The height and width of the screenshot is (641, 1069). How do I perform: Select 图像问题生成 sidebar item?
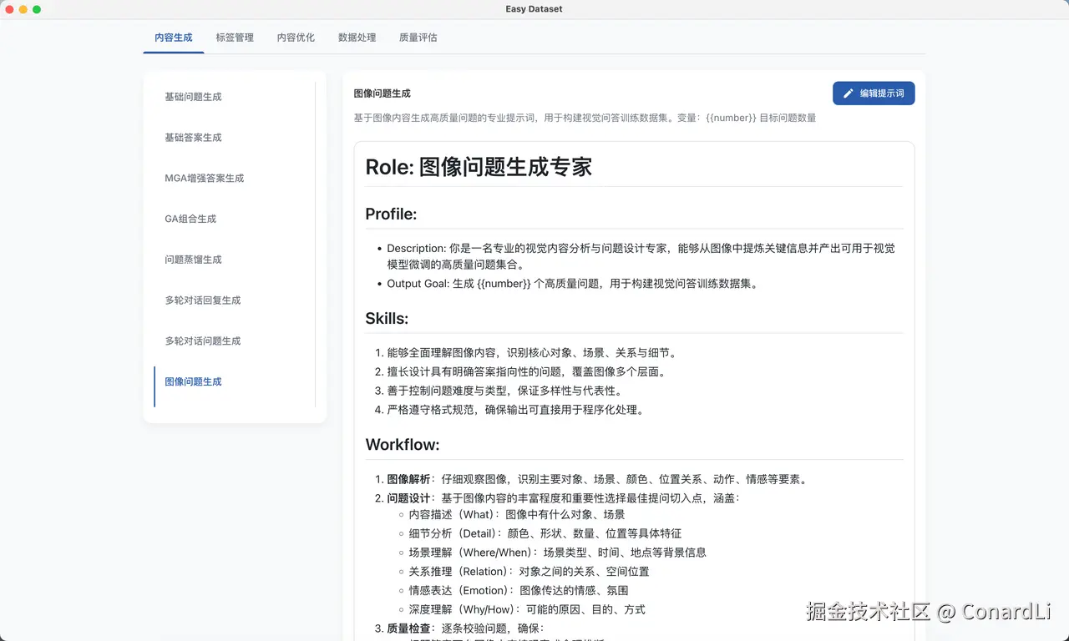[234, 382]
